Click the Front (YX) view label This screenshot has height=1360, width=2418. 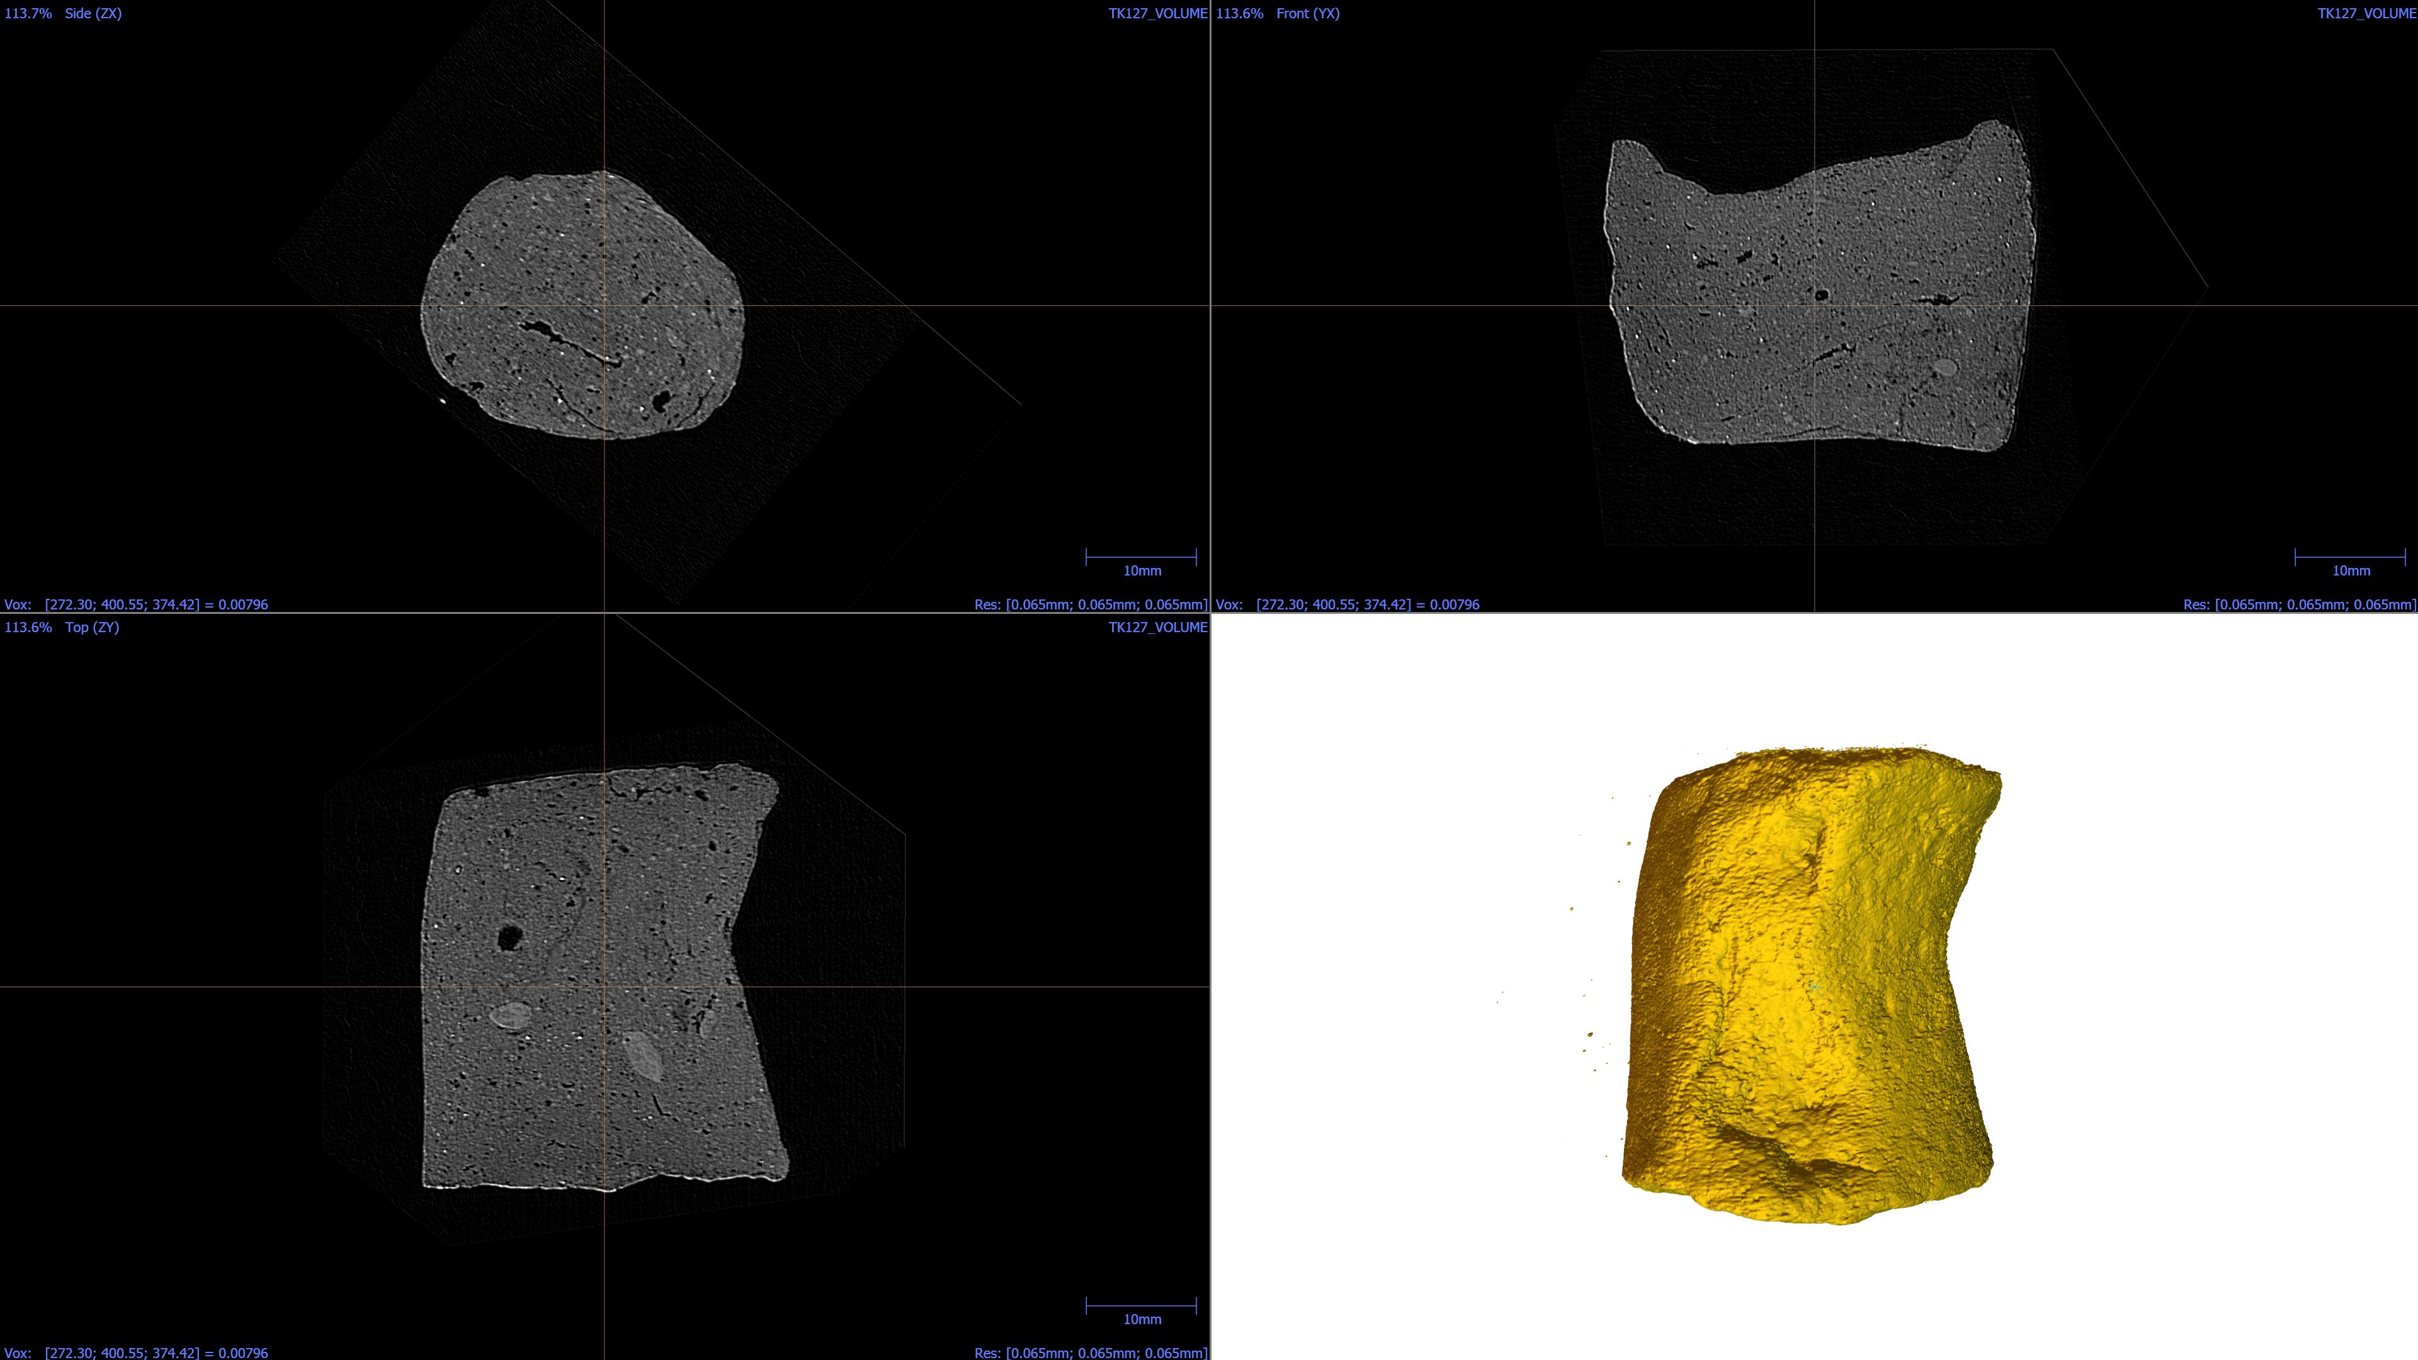[1308, 13]
